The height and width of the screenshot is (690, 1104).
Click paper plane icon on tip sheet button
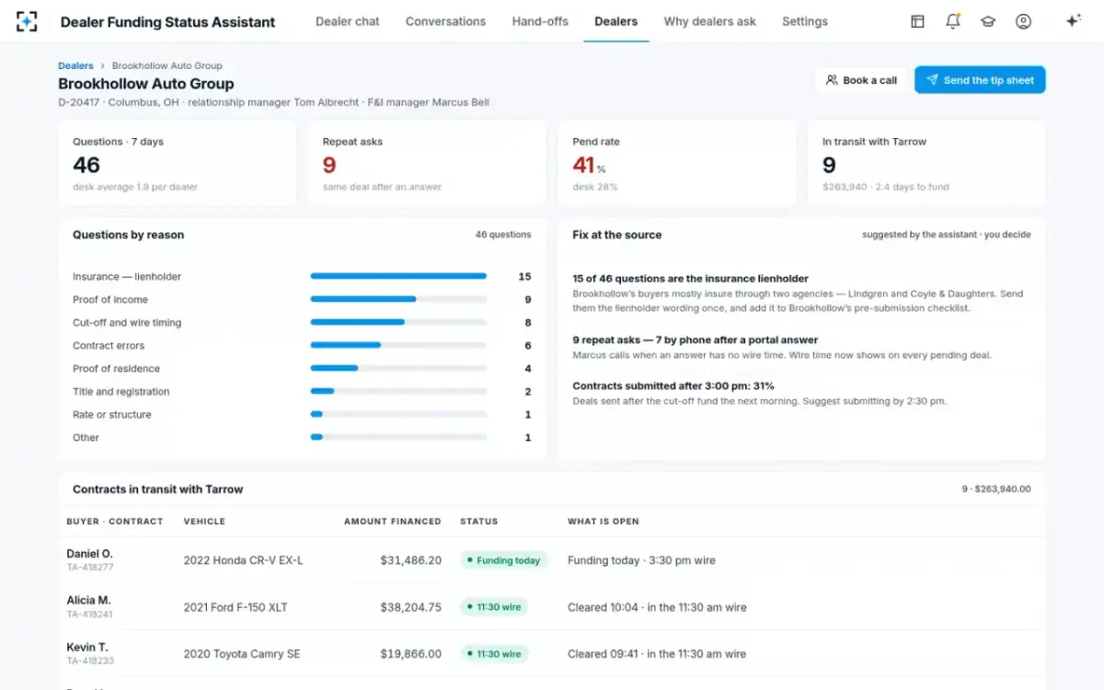pos(932,80)
